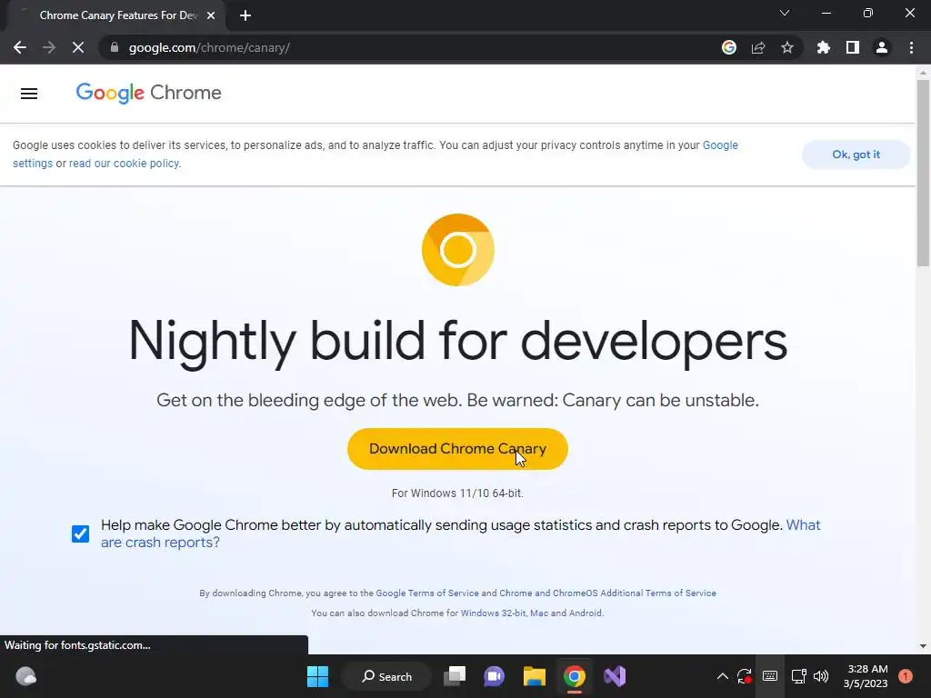The width and height of the screenshot is (931, 698).
Task: Open Google Terms of Service link
Action: pyautogui.click(x=427, y=593)
